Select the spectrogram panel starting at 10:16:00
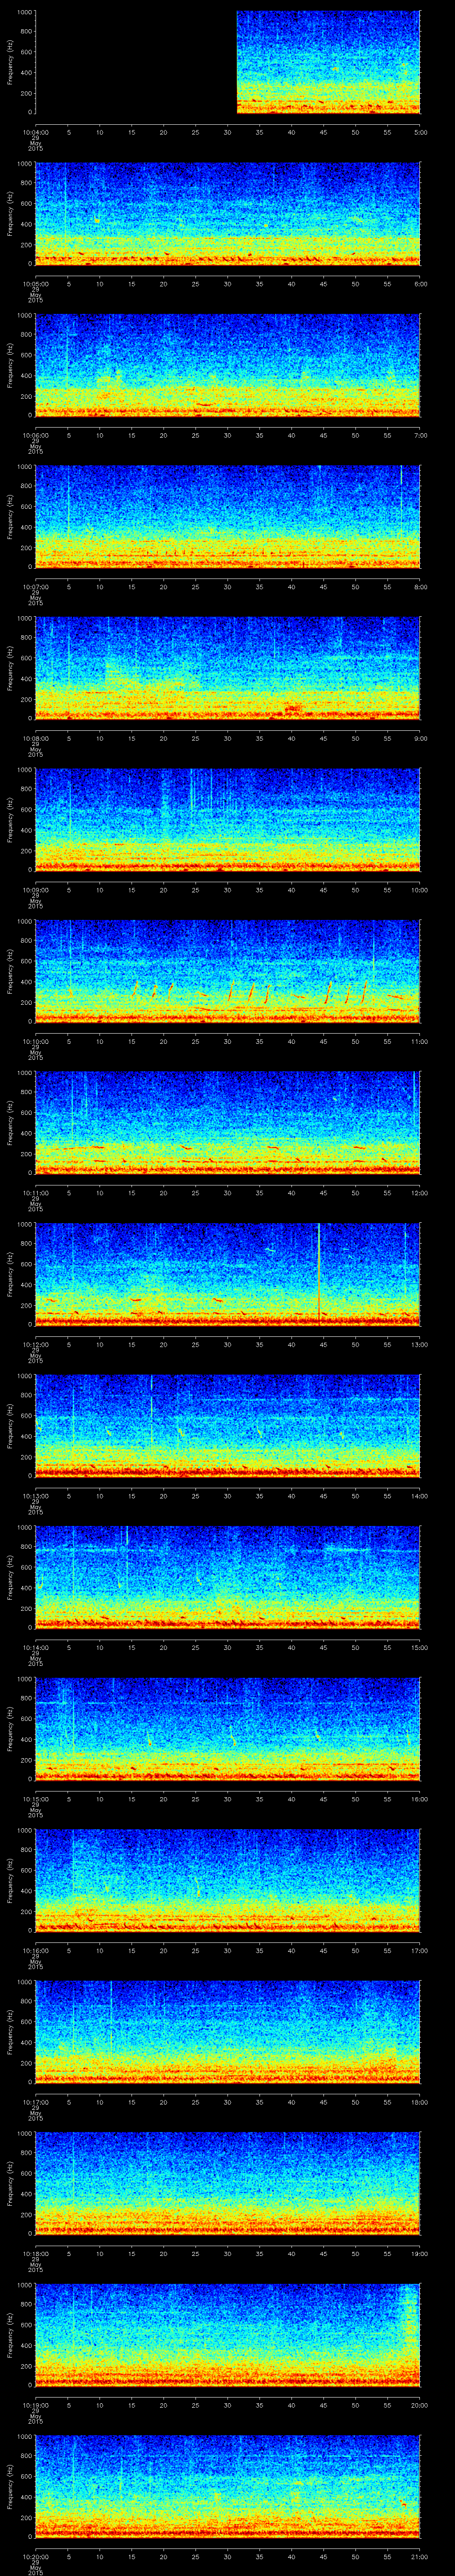The image size is (455, 2576). 228,1880
